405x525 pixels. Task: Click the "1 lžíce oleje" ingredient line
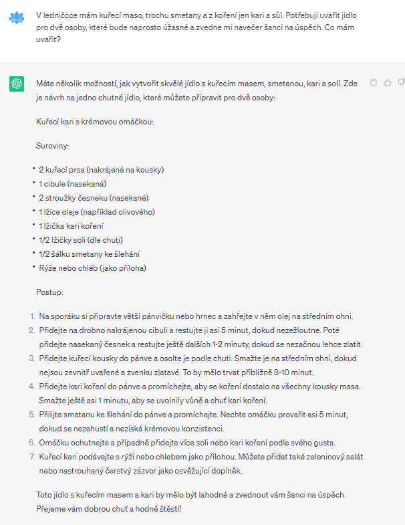[96, 211]
